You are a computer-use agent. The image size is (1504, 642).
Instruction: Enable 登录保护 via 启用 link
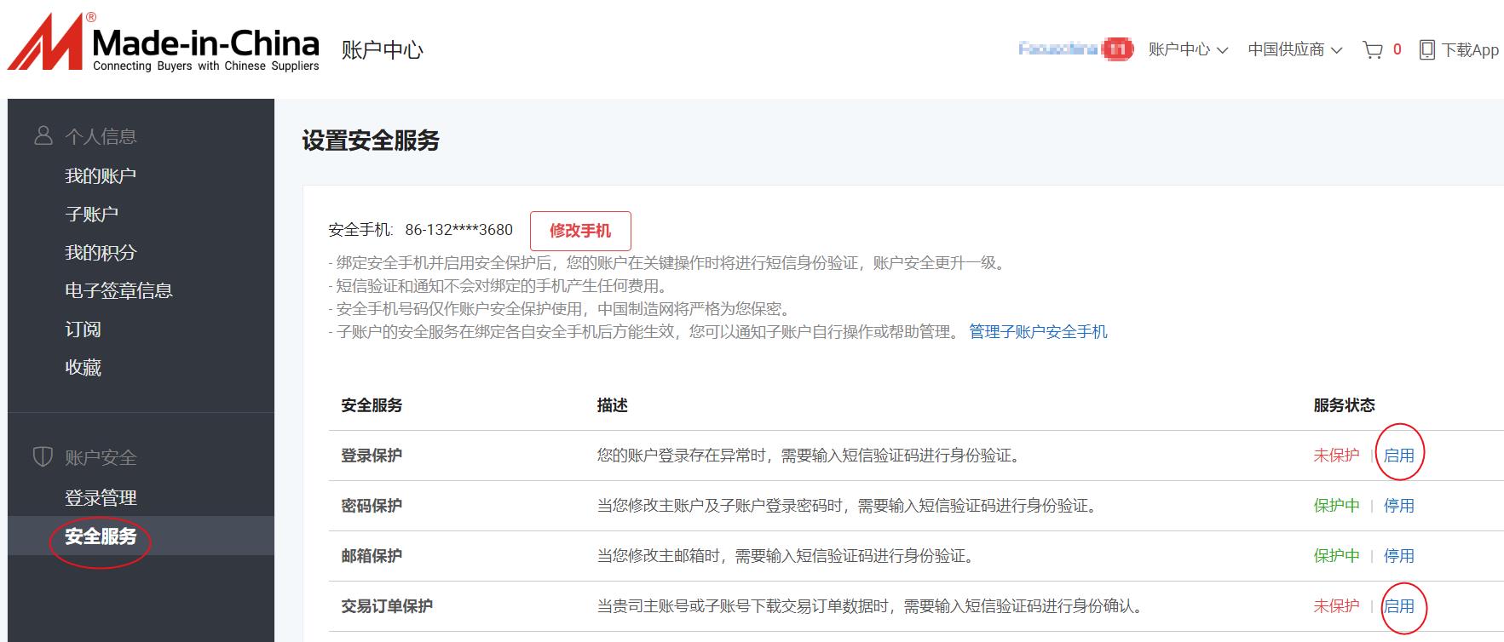(1399, 456)
